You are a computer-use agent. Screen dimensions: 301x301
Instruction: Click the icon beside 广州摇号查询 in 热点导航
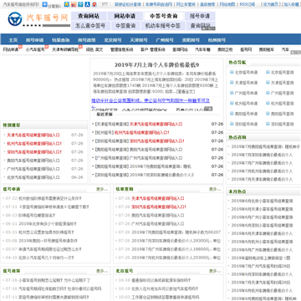point(268,93)
